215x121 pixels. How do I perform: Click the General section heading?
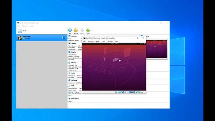point(74,36)
